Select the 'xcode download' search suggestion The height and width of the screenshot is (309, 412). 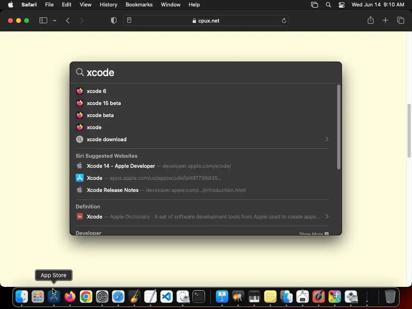[202, 139]
